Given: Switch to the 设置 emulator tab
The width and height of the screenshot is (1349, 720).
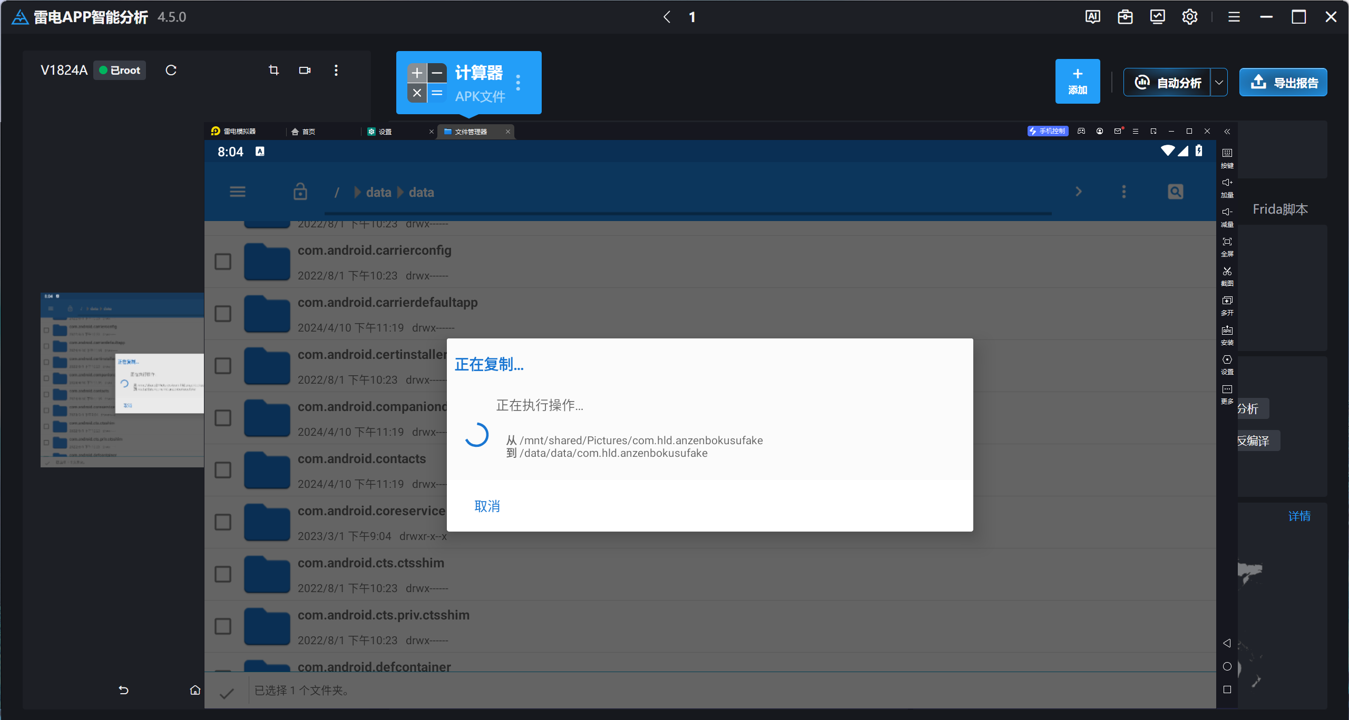Looking at the screenshot, I should pyautogui.click(x=385, y=132).
